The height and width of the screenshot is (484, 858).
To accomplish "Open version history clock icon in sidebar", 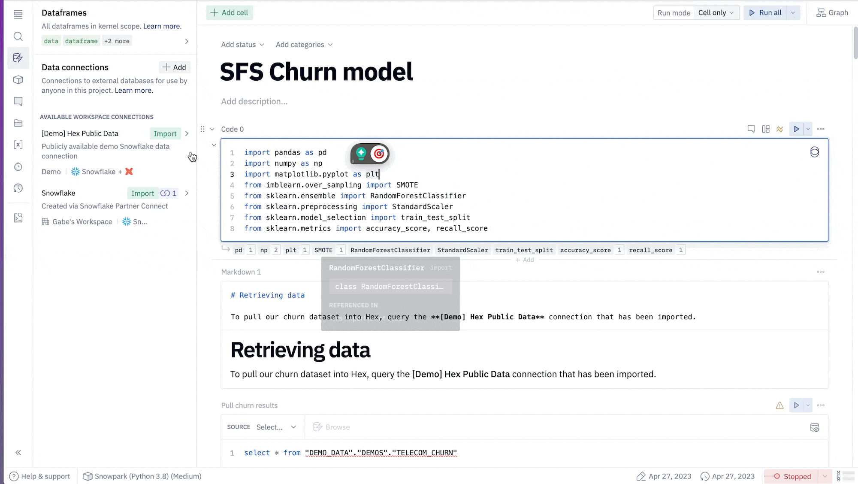I will coord(18,188).
